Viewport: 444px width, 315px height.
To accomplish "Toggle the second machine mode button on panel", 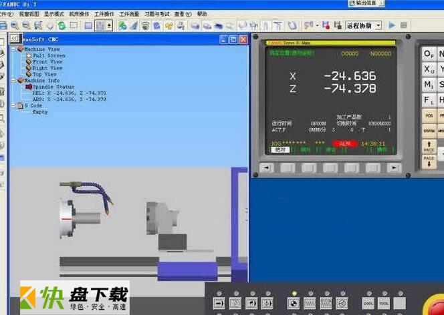I will click(235, 303).
